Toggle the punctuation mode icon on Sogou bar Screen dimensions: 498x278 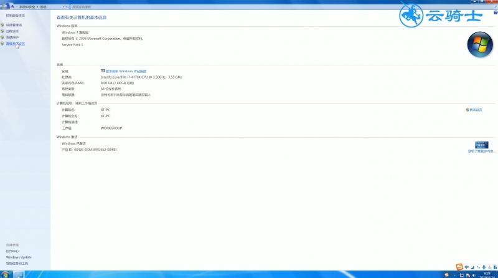[478, 267]
